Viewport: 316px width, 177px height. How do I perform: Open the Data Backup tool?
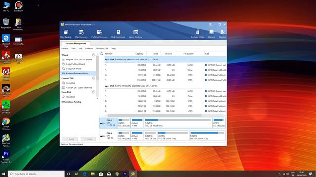[x=66, y=34]
